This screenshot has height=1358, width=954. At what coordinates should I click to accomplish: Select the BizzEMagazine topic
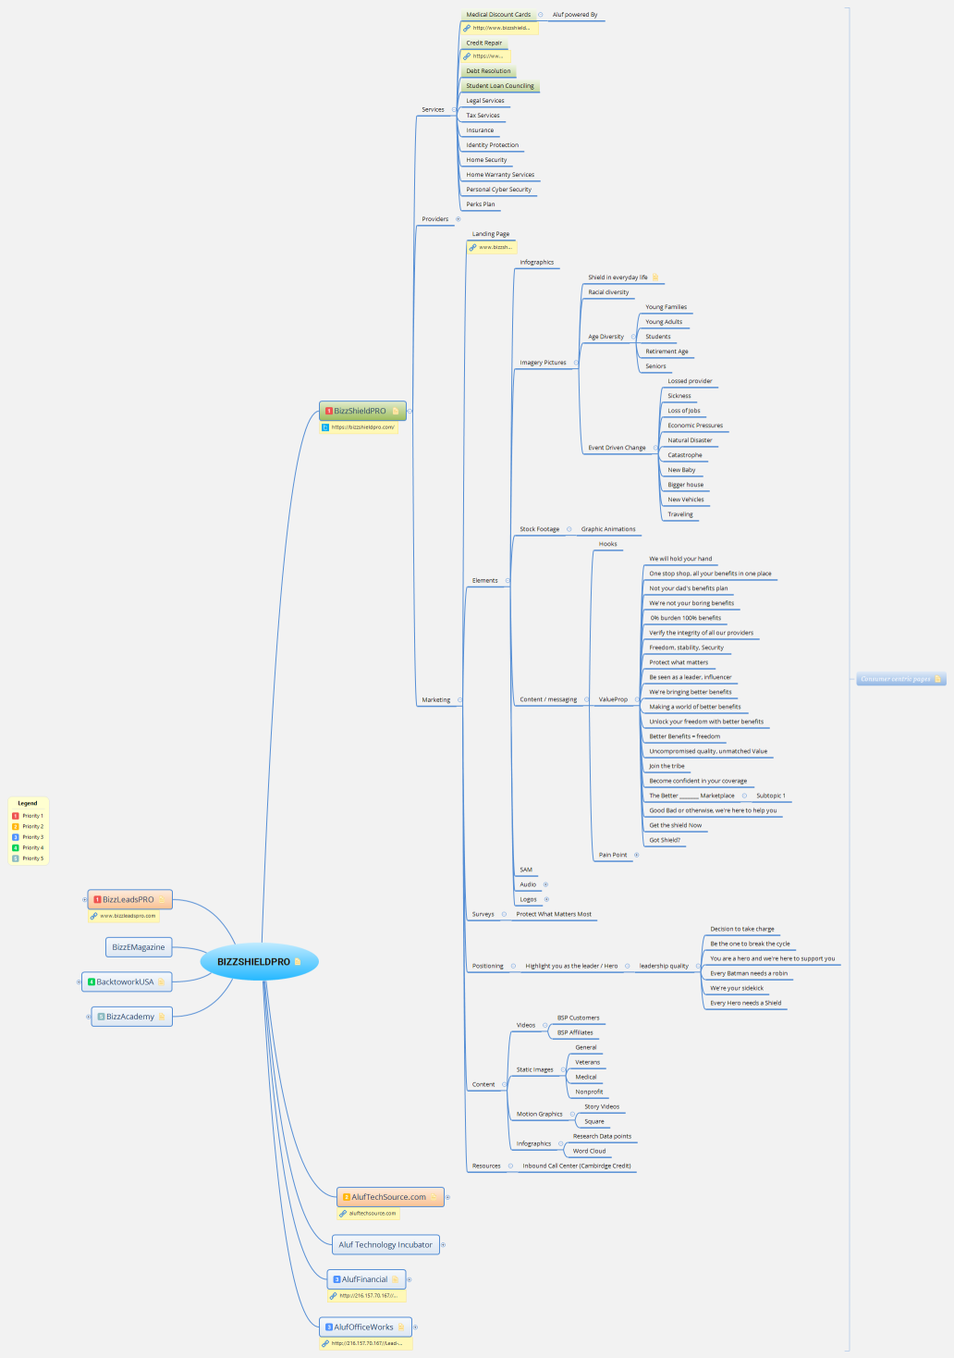point(139,947)
